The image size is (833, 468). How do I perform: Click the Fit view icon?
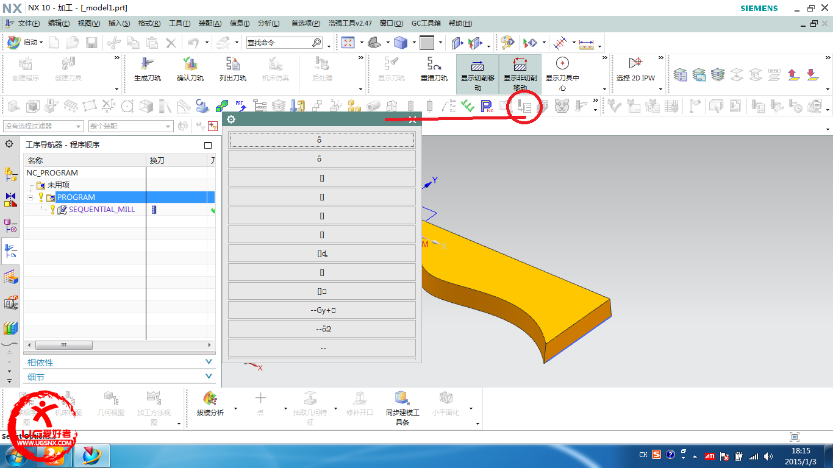click(x=348, y=43)
